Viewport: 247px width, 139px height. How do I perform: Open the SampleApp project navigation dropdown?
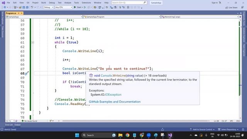(x=44, y=17)
